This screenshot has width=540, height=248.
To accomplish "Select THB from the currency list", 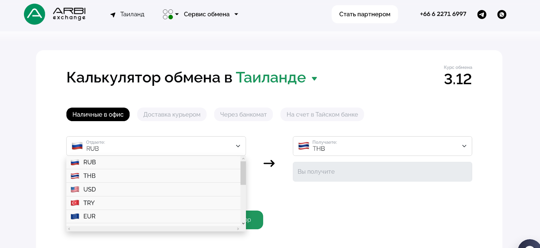I will (154, 176).
